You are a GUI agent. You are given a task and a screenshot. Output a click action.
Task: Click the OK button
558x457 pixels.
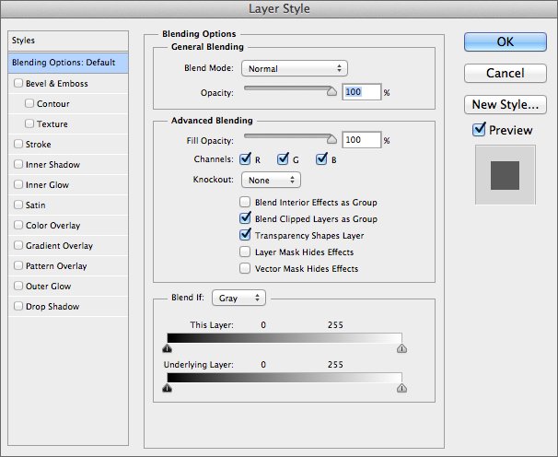505,42
